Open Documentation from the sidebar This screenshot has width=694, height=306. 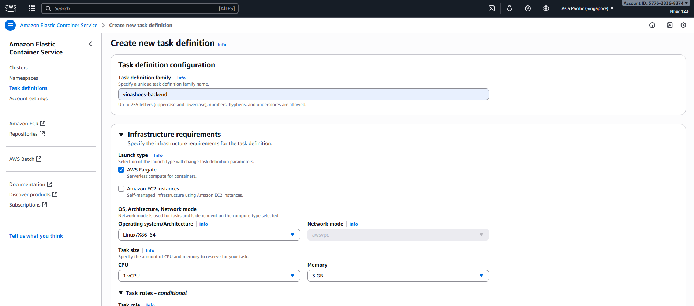pyautogui.click(x=27, y=184)
